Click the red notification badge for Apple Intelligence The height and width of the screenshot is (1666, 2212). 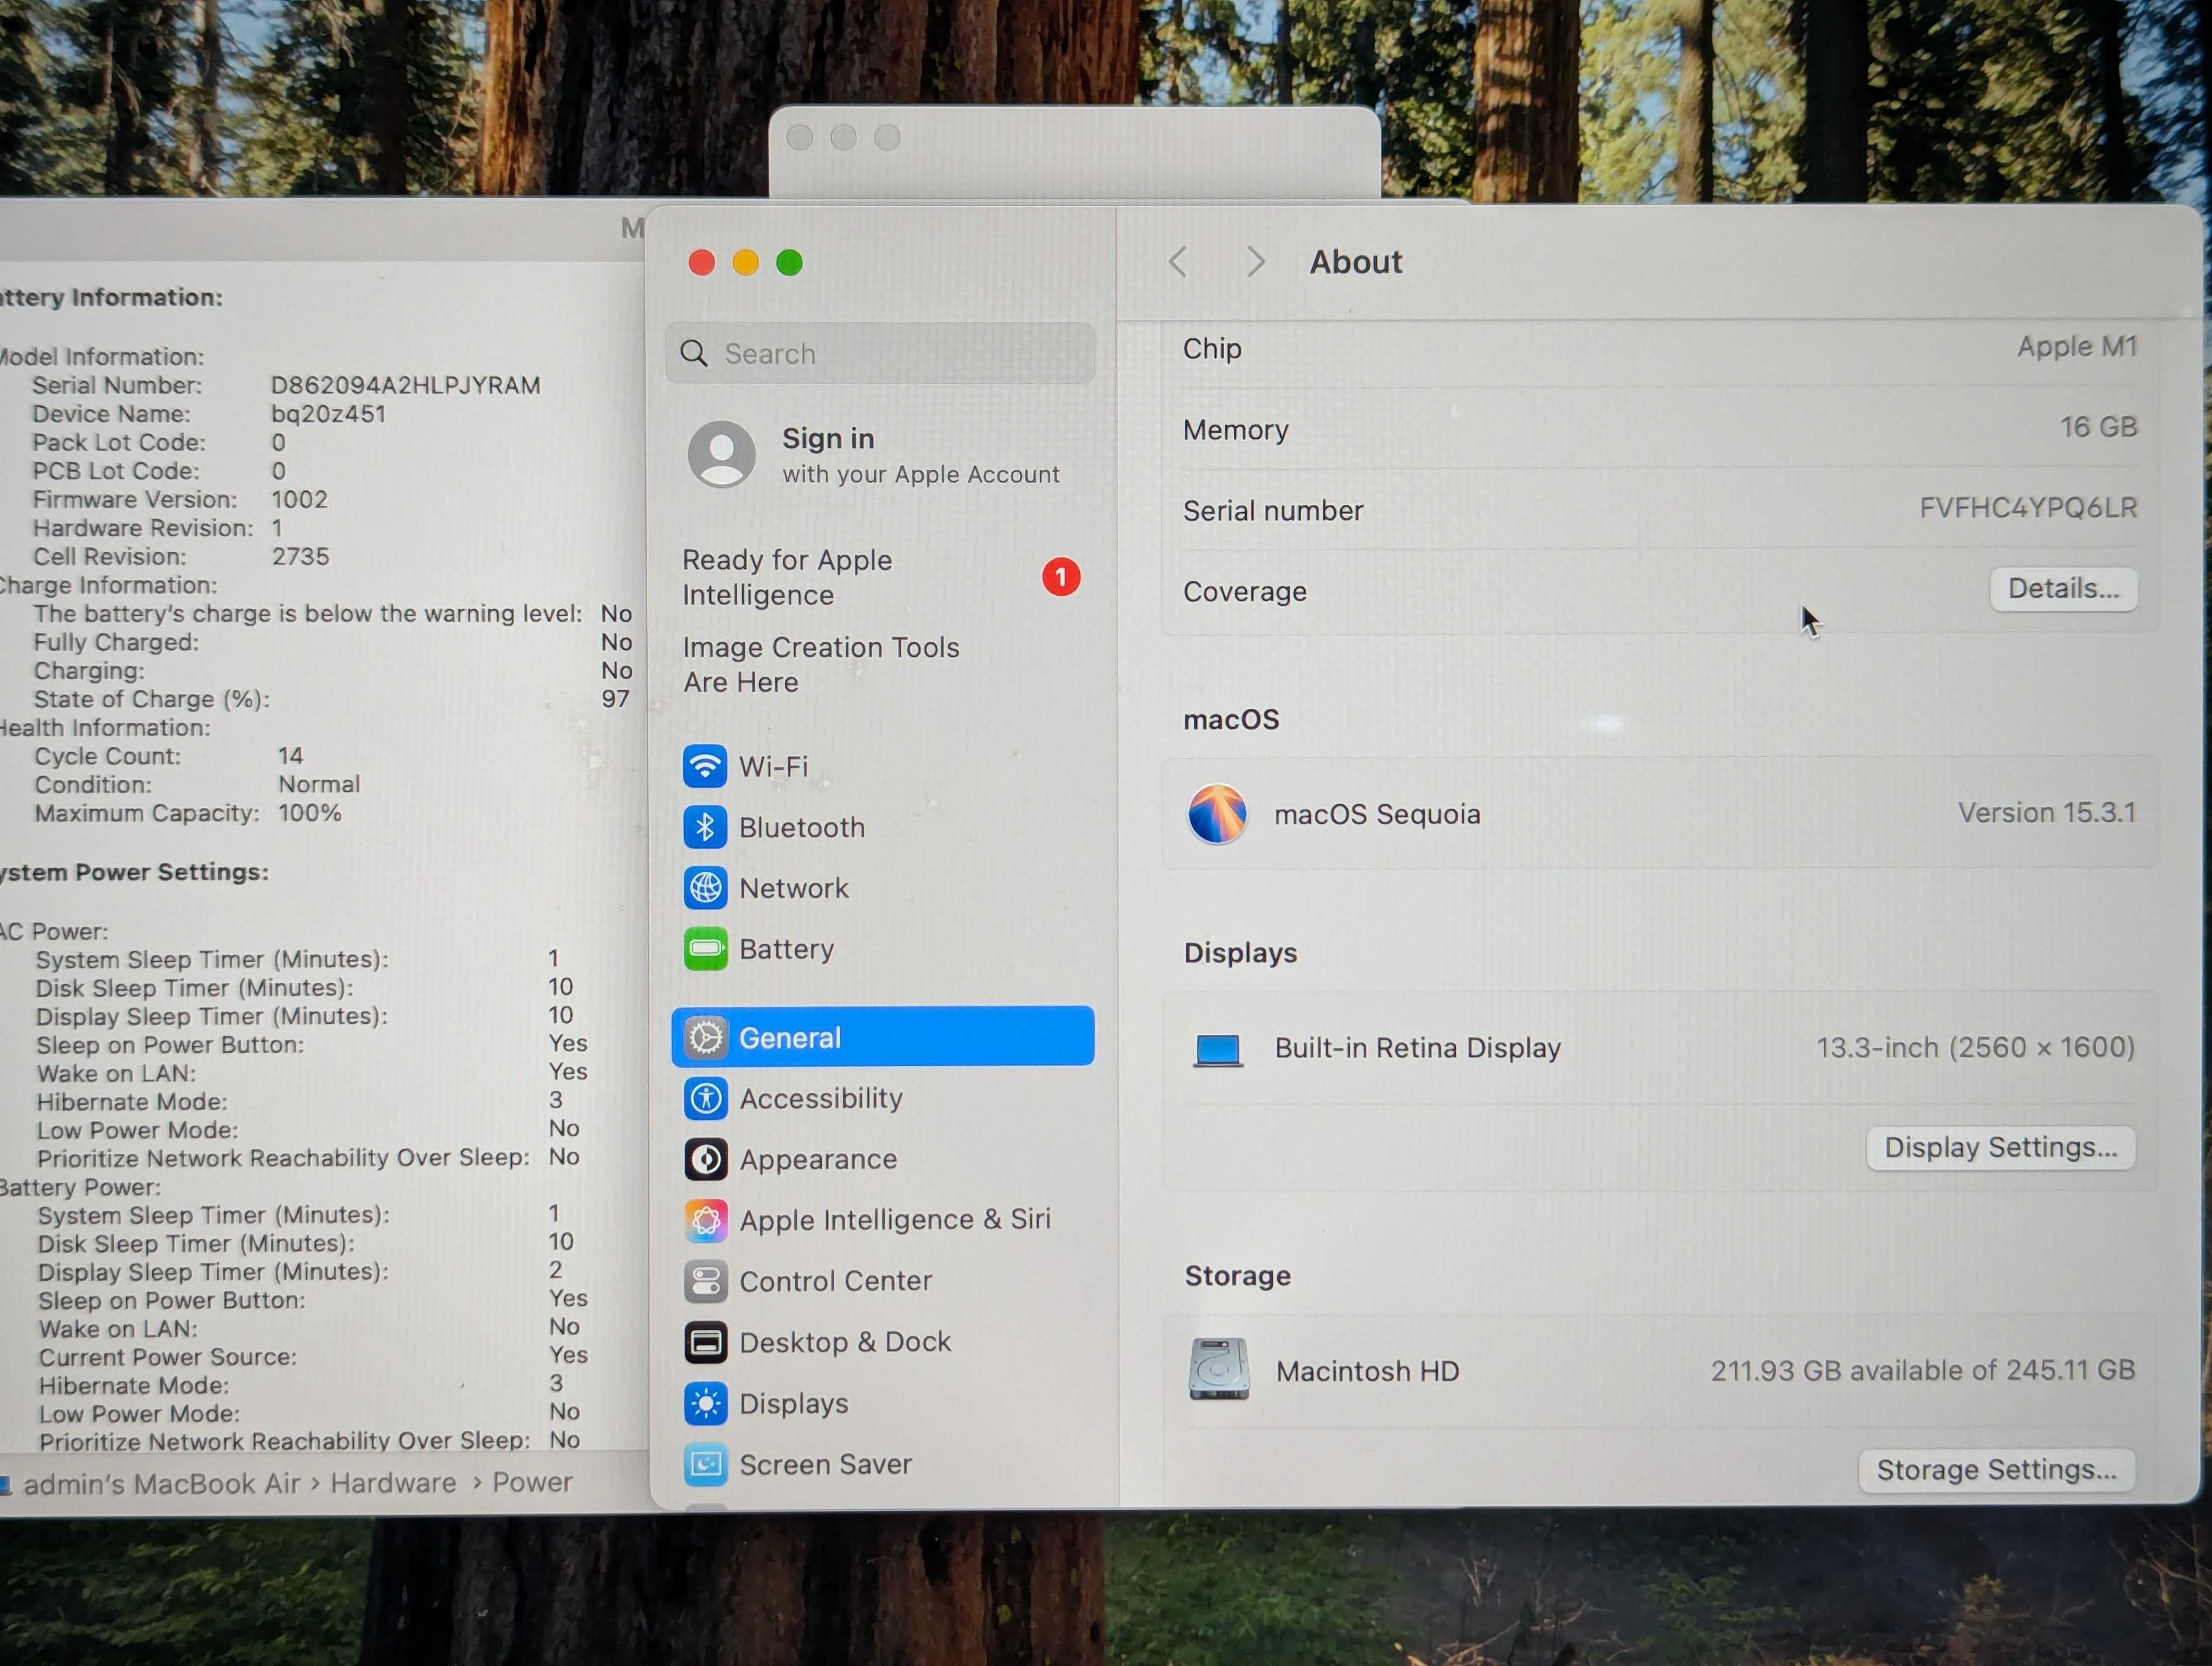(1061, 577)
